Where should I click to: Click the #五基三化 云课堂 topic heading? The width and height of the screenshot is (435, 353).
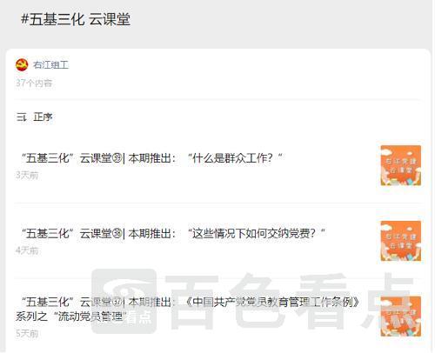coord(76,20)
